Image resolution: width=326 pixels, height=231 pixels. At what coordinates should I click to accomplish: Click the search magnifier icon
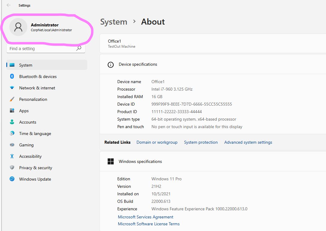pos(79,48)
